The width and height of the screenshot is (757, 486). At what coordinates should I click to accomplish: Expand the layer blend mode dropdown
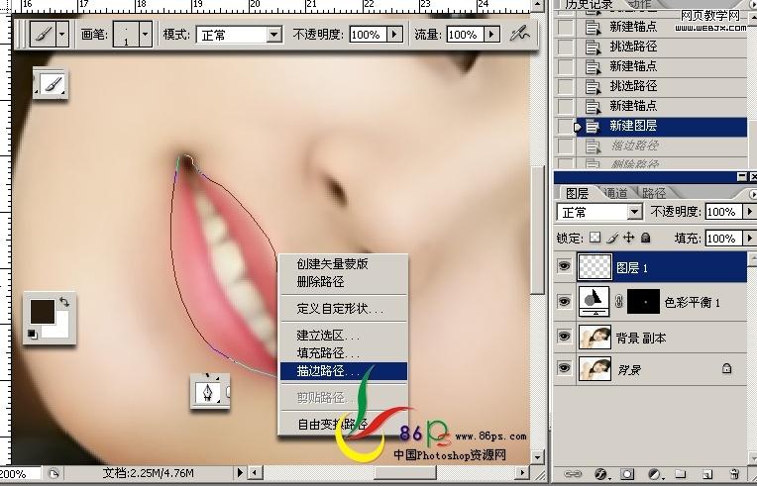[634, 212]
